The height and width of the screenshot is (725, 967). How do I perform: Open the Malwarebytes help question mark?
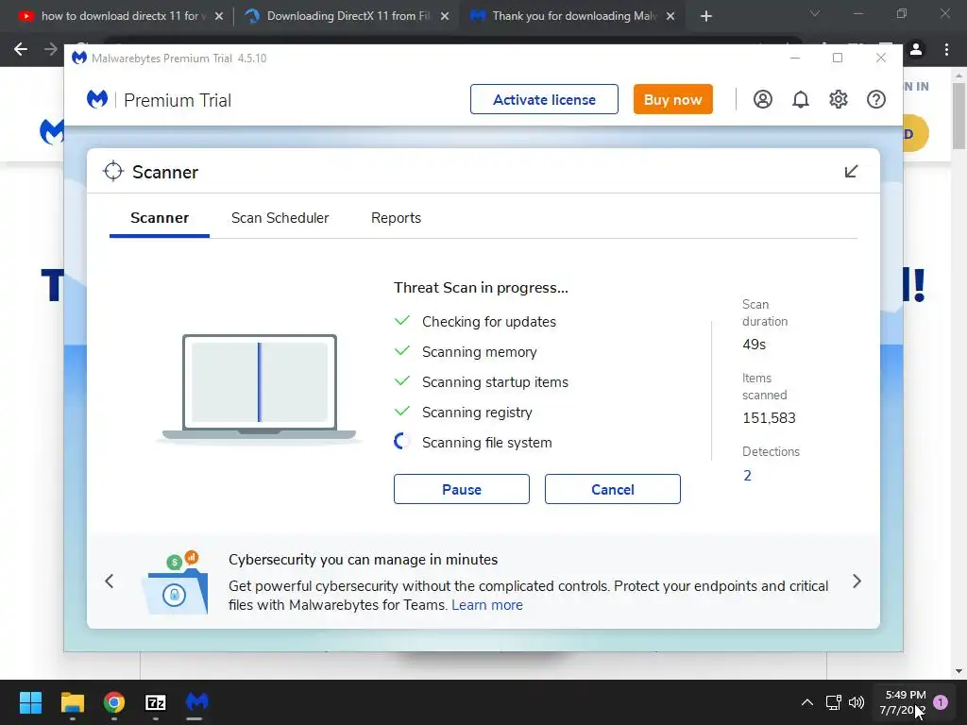coord(875,99)
